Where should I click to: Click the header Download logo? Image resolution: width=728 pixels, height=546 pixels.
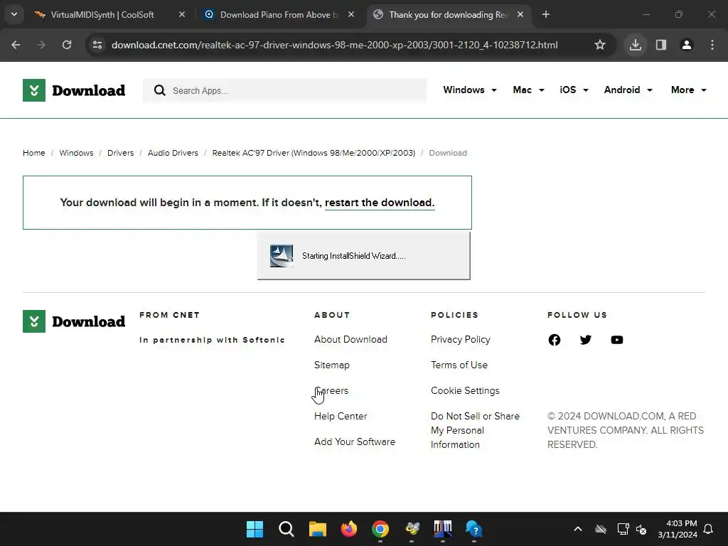74,90
